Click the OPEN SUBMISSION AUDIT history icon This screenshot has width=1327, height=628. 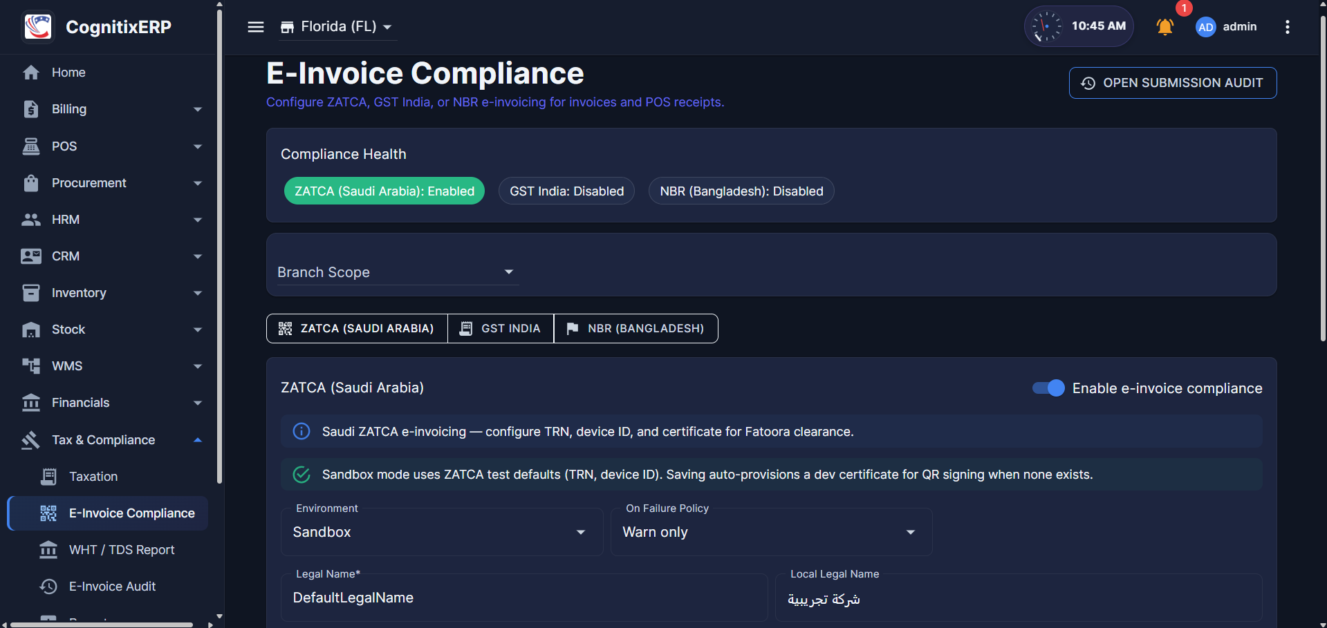pyautogui.click(x=1088, y=83)
